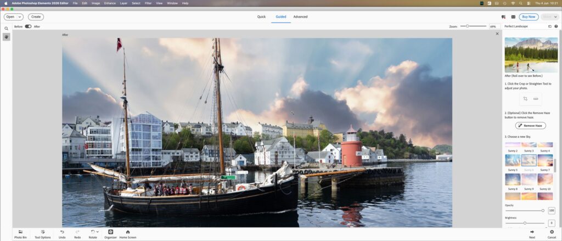Open the View menu
The width and height of the screenshot is (562, 241).
159,3
